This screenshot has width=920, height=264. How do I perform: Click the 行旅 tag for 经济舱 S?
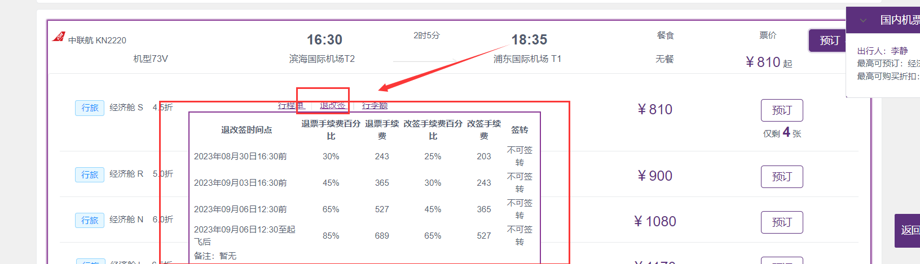[90, 108]
